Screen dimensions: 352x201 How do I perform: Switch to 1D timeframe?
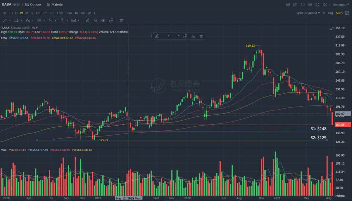[4, 13]
